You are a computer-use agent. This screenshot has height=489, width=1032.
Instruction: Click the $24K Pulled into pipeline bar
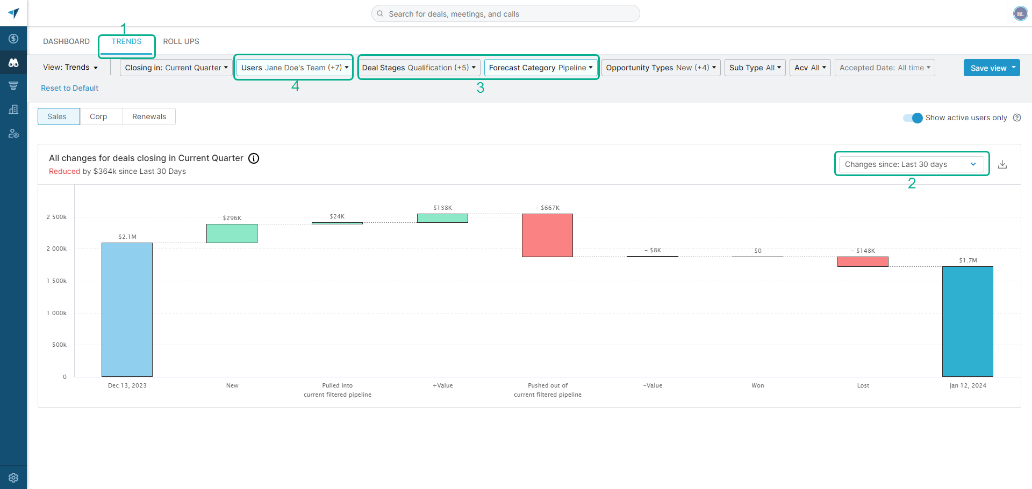[x=337, y=223]
